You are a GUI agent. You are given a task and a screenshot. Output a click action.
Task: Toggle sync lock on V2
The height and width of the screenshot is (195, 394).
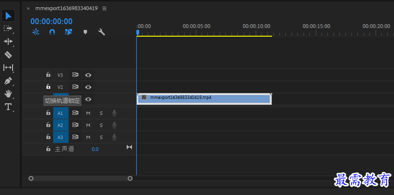tap(75, 87)
